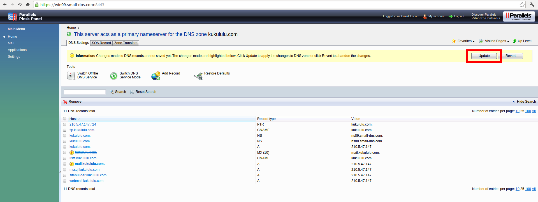
Task: Check the webmail.kukululu.com record checkbox
Action: (65, 181)
